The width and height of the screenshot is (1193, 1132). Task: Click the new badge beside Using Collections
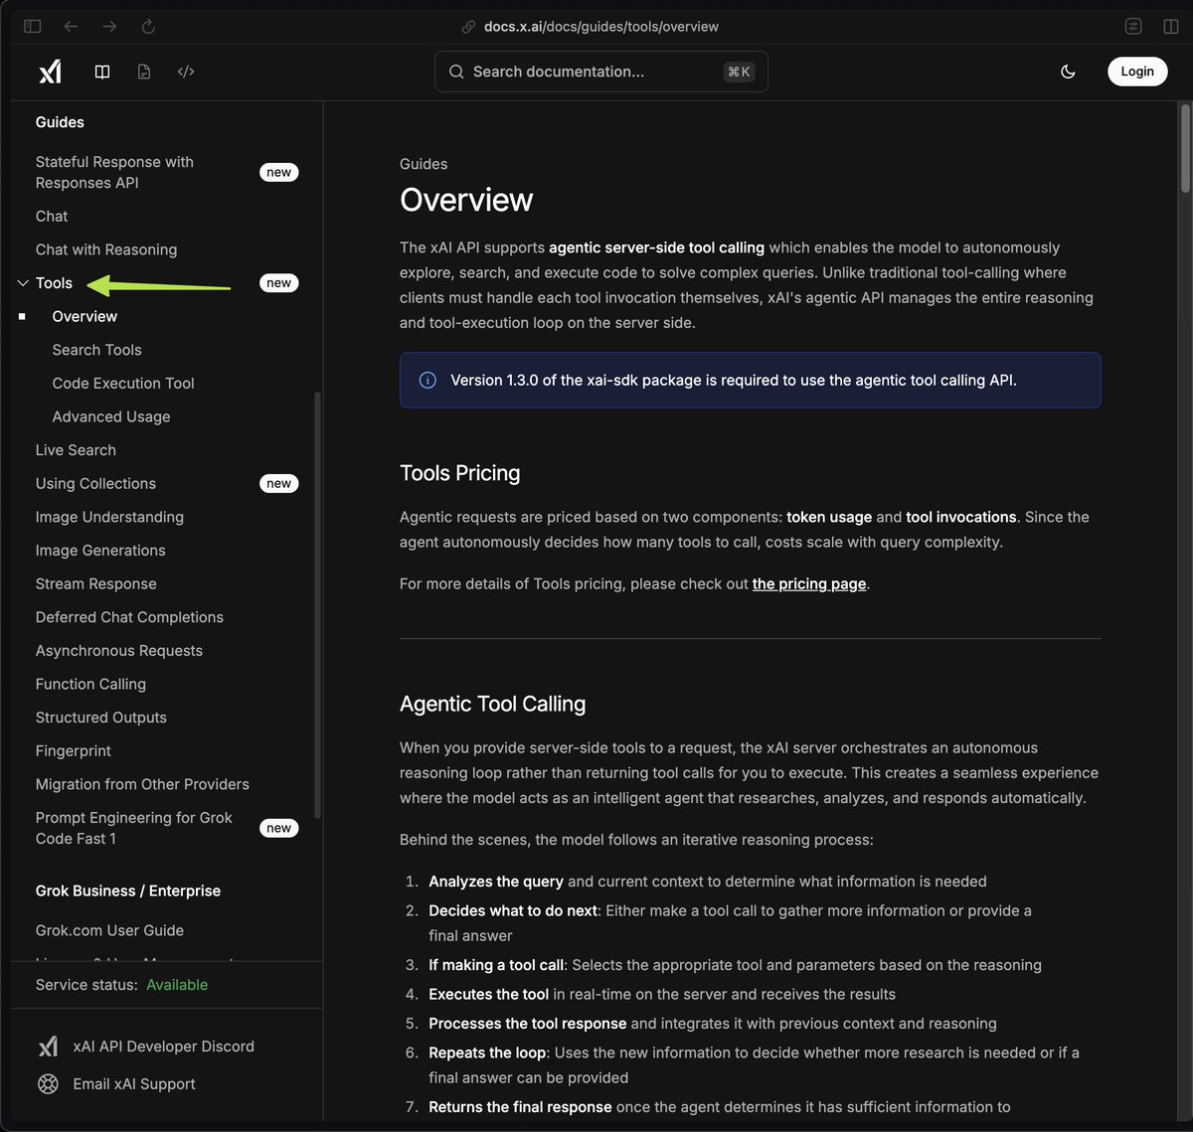point(279,484)
